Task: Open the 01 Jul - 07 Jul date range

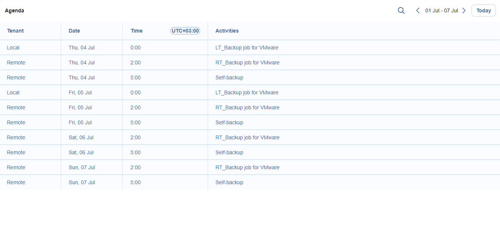Action: pos(441,10)
